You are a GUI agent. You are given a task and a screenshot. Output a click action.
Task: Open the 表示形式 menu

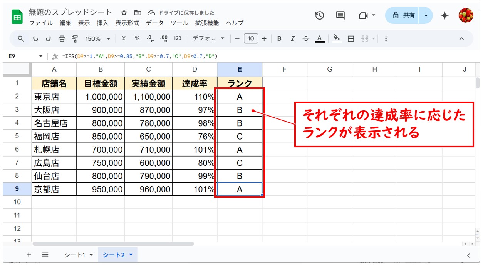[127, 23]
